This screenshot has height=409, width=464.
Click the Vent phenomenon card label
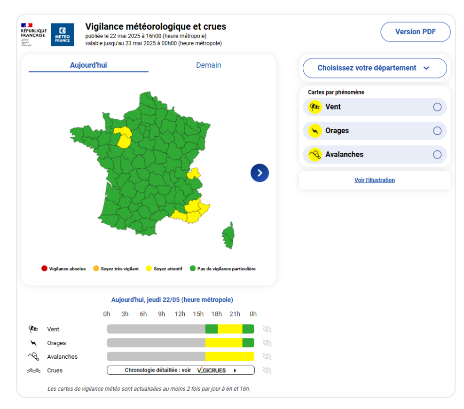click(333, 107)
